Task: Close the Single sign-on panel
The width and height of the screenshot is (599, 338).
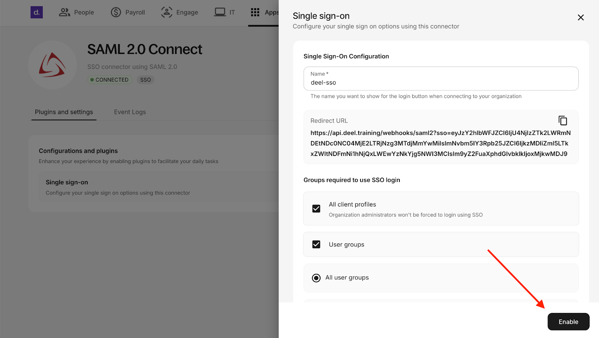Action: pyautogui.click(x=581, y=18)
